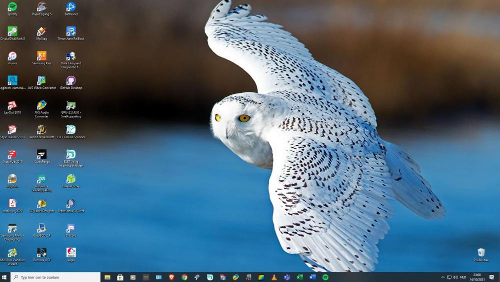Click the CurseForge desktop shortcut
Screen dimensions: 500x282
pyautogui.click(x=41, y=155)
